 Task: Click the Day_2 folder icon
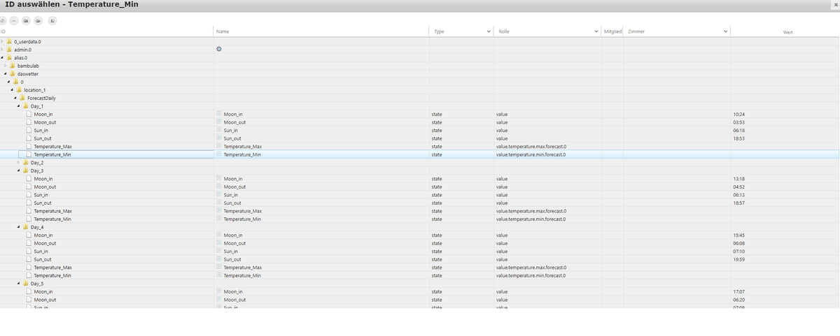[26, 162]
